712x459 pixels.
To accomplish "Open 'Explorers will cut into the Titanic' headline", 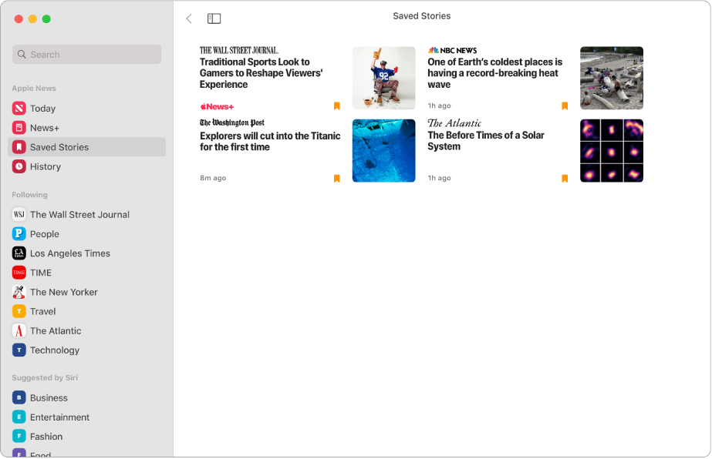I will click(x=270, y=142).
